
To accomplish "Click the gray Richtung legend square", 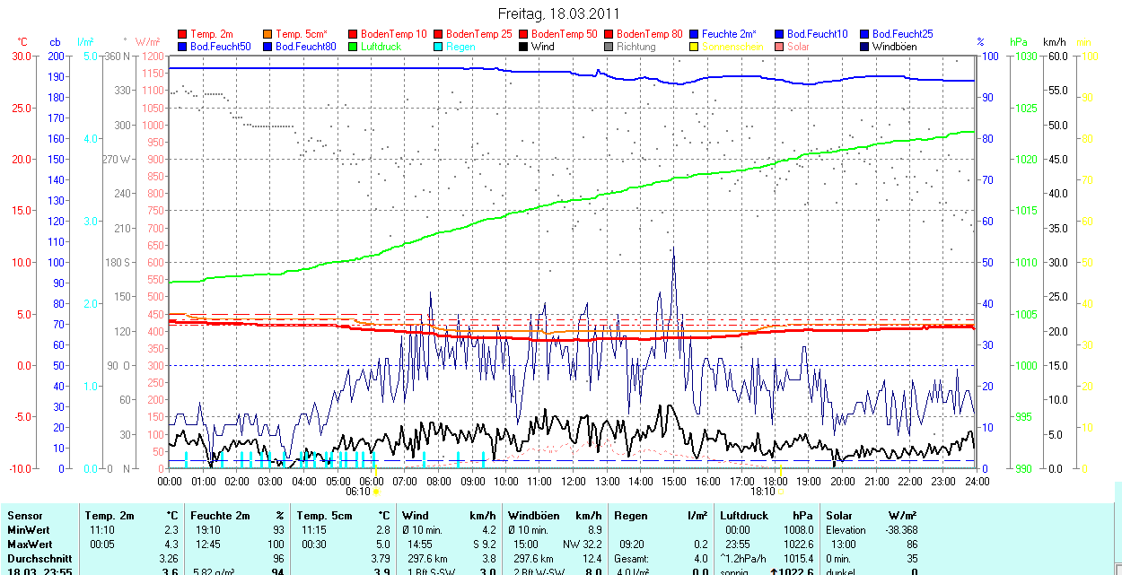I will (609, 47).
